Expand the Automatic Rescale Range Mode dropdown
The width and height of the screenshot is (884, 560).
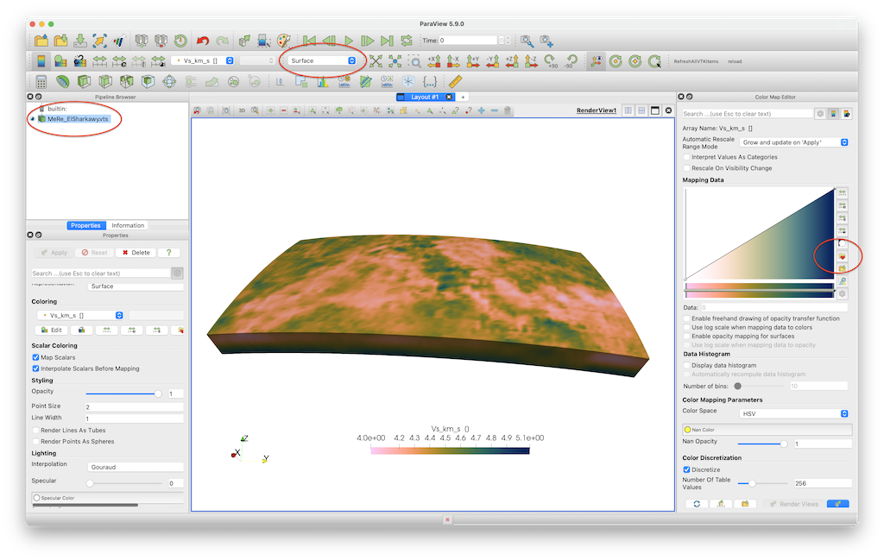tap(794, 142)
